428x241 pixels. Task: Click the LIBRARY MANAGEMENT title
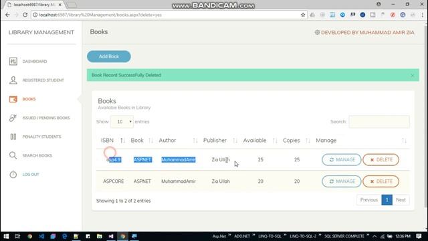click(41, 32)
